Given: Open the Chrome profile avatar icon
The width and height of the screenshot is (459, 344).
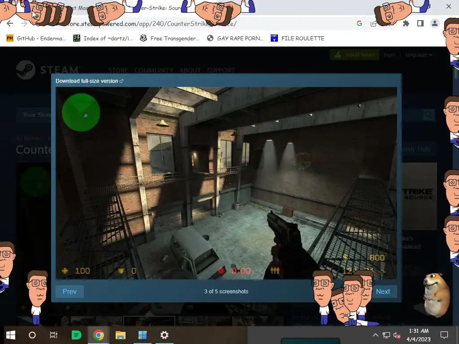Looking at the screenshot, I should coord(435,23).
